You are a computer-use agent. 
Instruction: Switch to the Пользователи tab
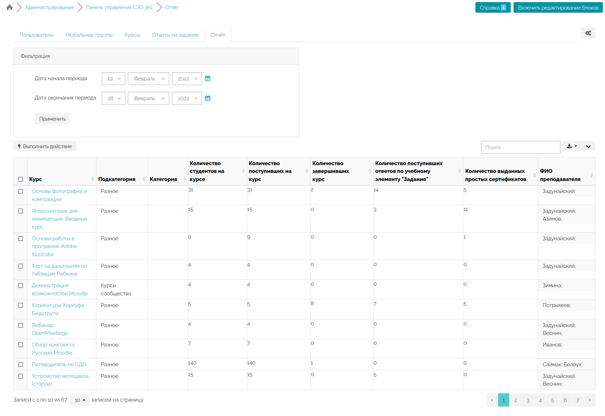click(36, 35)
